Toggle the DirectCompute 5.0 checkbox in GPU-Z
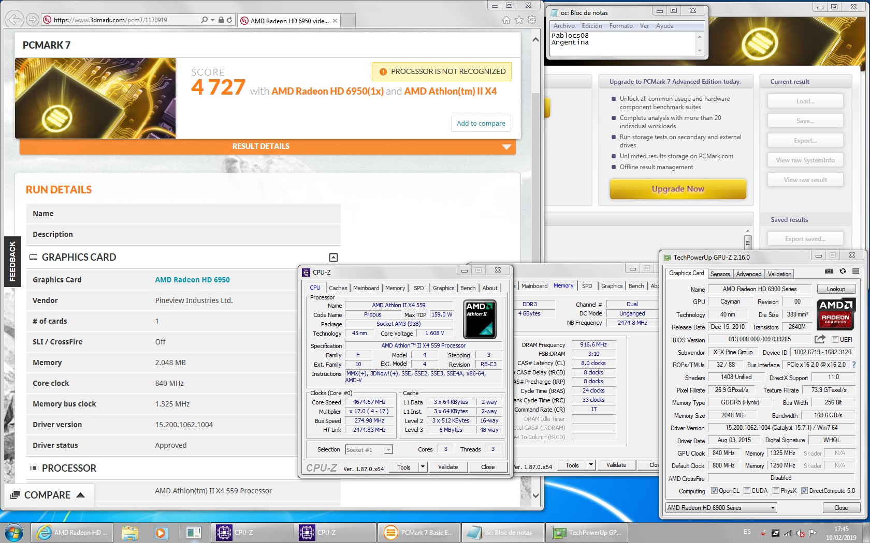 804,491
